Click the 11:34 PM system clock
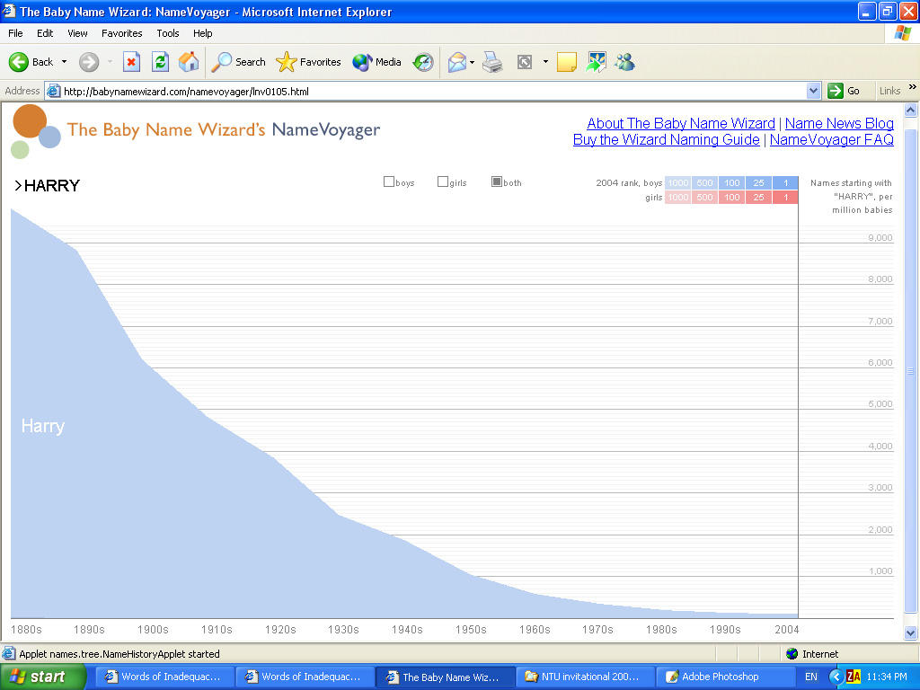 887,677
